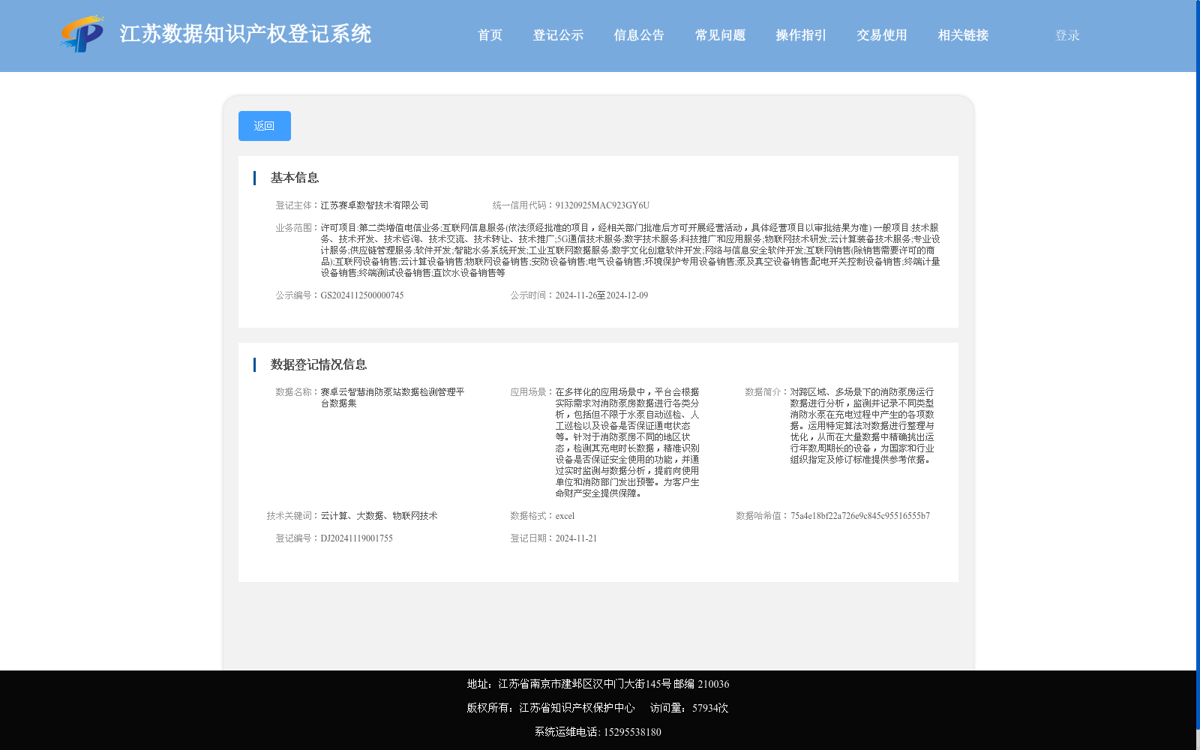Click the 江苏数据知识产权登记系统 title

pyautogui.click(x=245, y=34)
